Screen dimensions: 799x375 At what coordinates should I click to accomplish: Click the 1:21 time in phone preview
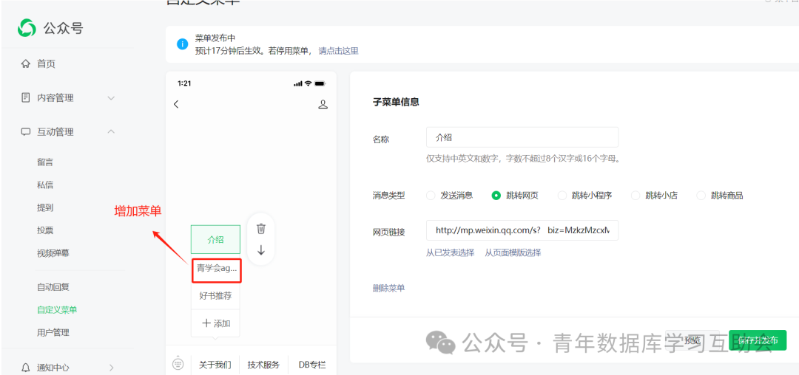point(184,83)
